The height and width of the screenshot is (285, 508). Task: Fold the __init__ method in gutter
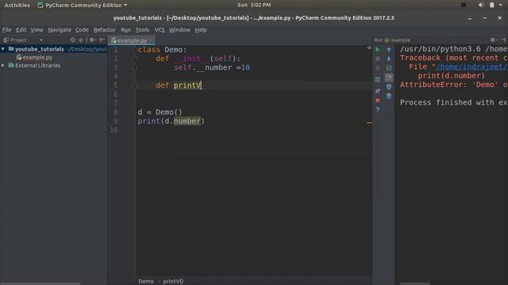pos(135,59)
